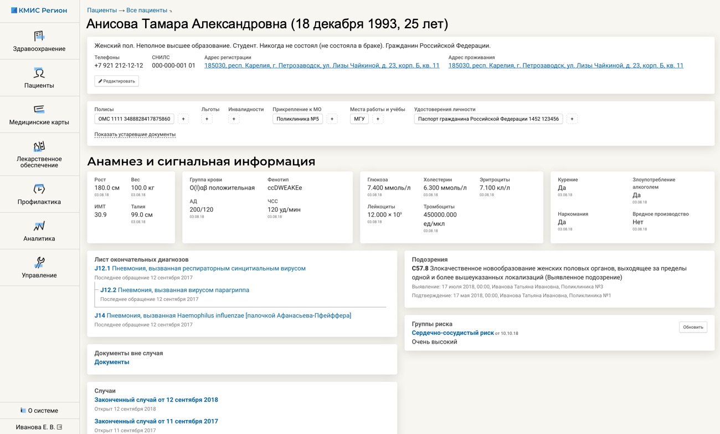Add an Инвалидности entry with plus
This screenshot has width=720, height=434.
click(x=234, y=119)
